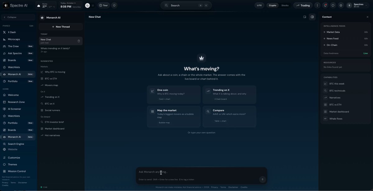Switch to light mode with the sun toggle
373x191 pixels.
point(93,5)
